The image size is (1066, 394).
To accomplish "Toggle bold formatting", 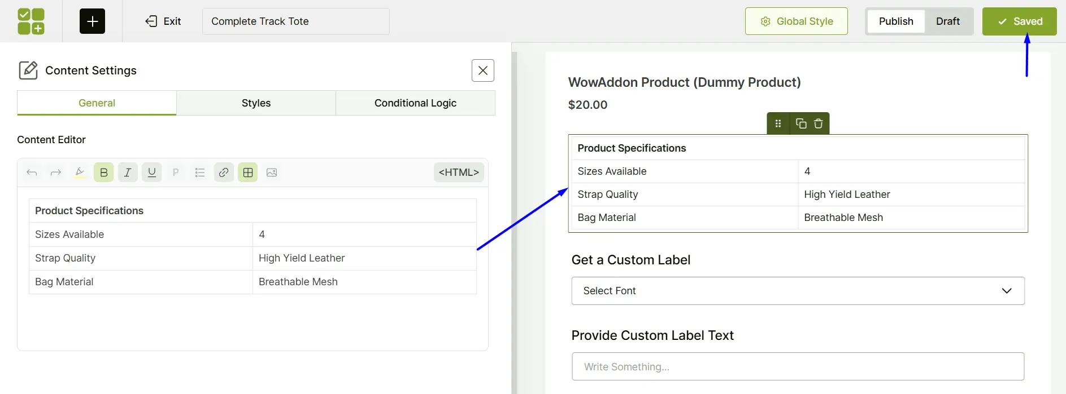I will click(103, 172).
